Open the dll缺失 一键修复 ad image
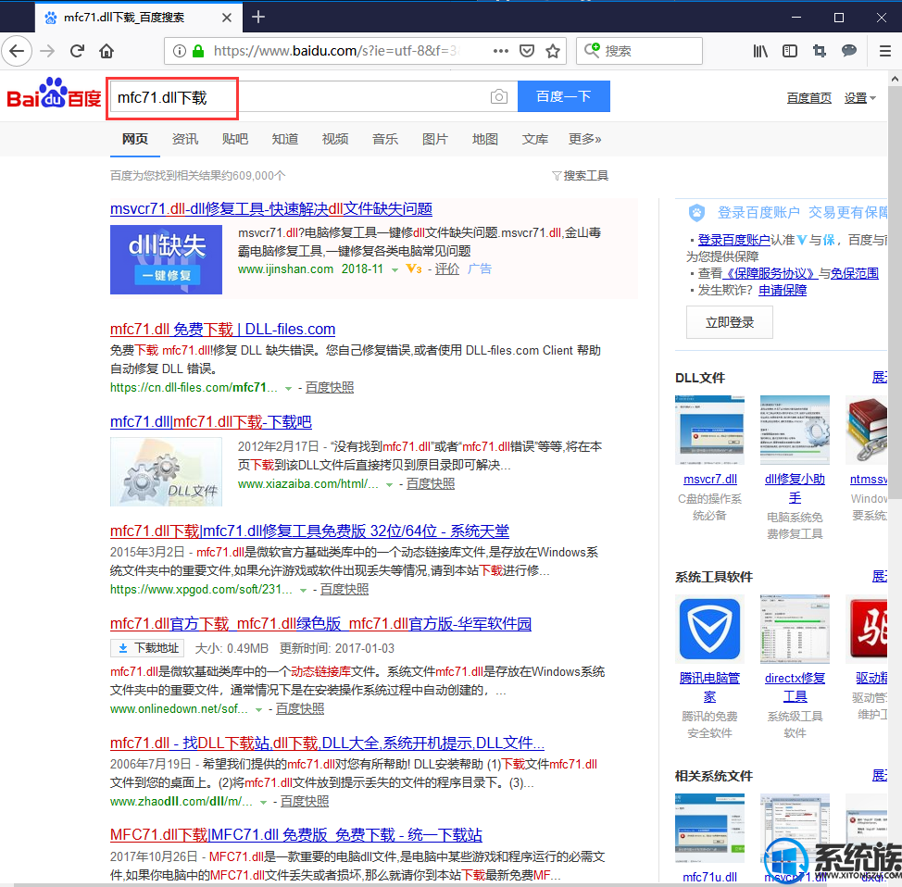 point(167,259)
